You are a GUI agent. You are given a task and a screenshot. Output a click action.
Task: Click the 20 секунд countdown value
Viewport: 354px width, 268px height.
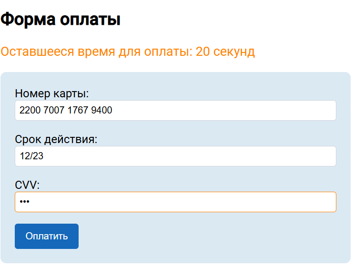coord(225,52)
